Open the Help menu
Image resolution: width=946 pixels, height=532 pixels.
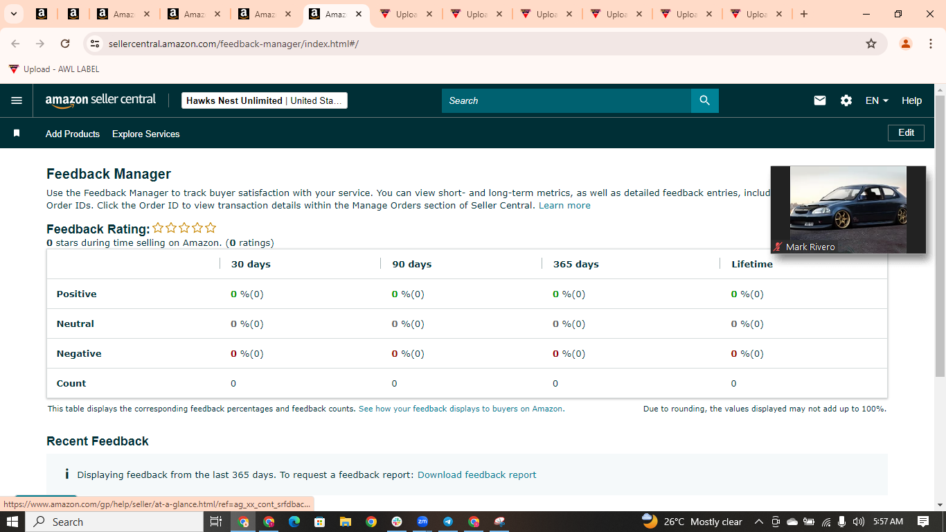coord(911,100)
